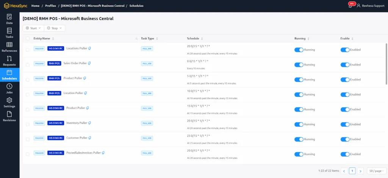
Task: Go to Profiles breadcrumb
Action: (50, 6)
